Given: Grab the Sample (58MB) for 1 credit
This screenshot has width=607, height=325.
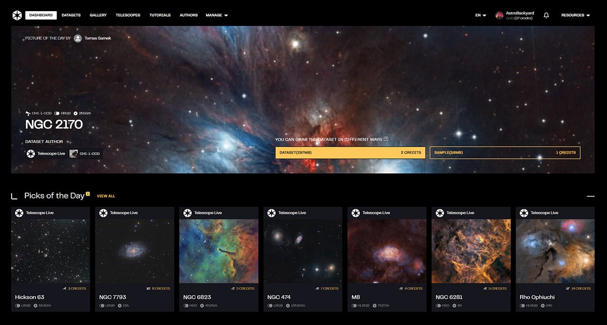Looking at the screenshot, I should (x=505, y=153).
